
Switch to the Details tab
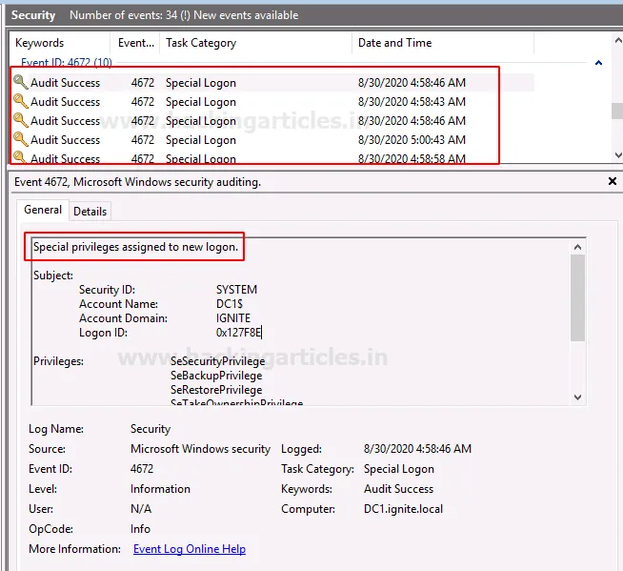tap(90, 211)
